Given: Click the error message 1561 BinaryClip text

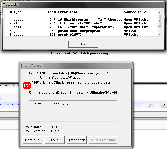Looking at the screenshot, I should tap(71, 83).
